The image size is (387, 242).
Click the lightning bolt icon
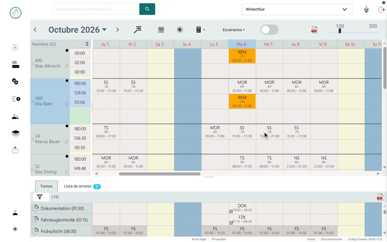click(x=180, y=30)
